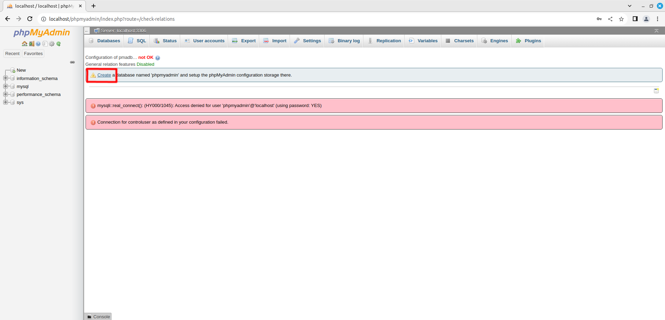The width and height of the screenshot is (665, 320).
Task: View the Engines tab
Action: coord(495,41)
